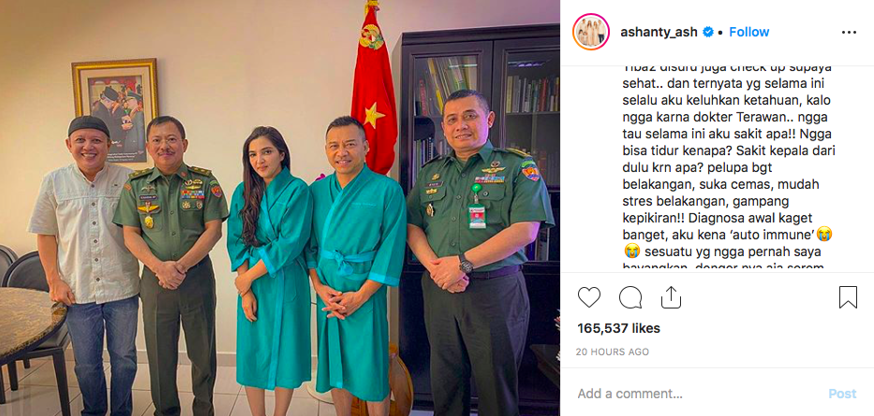Click the blue verified badge
874x416 pixels.
708,33
